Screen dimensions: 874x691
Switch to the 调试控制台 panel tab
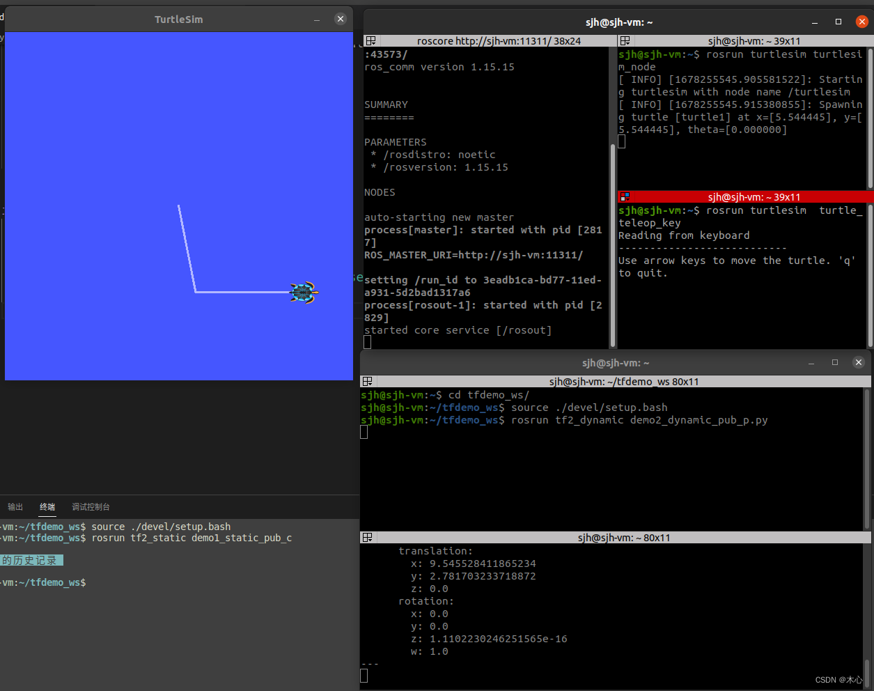(x=91, y=507)
